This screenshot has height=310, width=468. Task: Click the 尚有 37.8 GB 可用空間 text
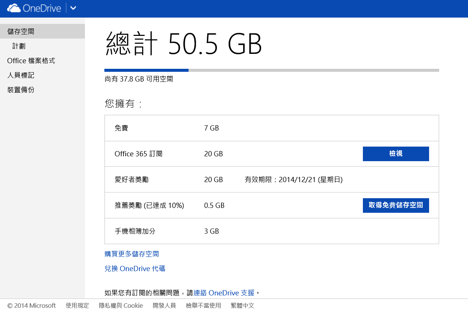[139, 79]
